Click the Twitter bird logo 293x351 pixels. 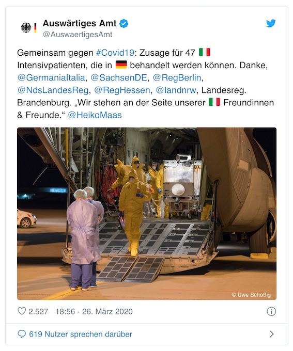[271, 23]
